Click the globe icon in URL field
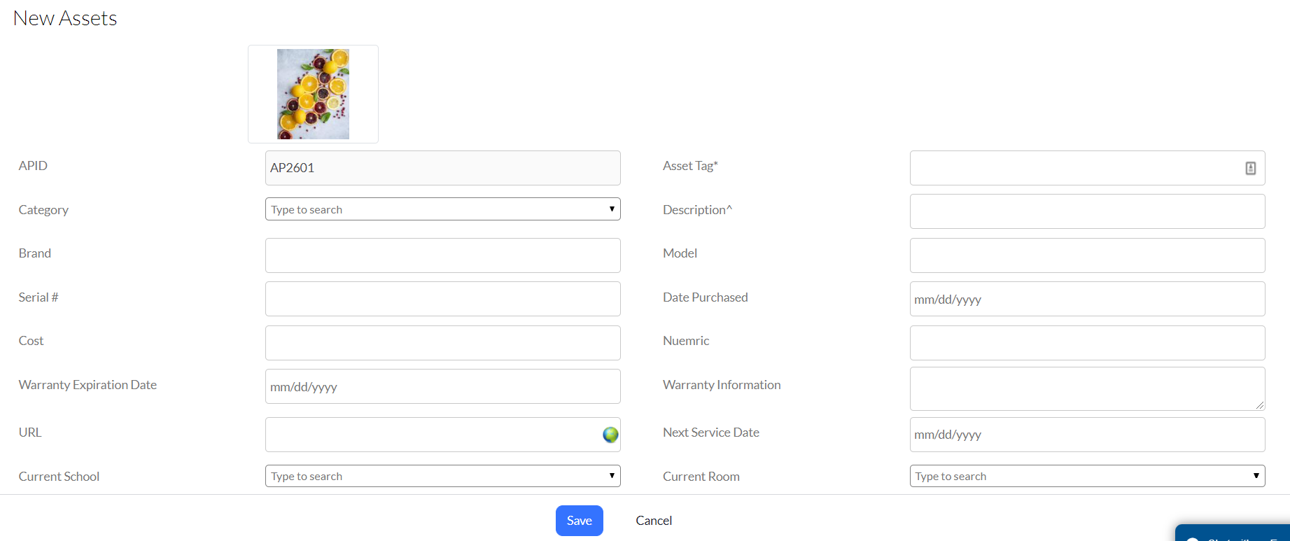Viewport: 1290px width, 541px height. (x=610, y=435)
